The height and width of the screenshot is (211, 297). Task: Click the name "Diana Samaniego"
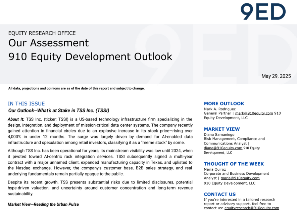[219, 134]
